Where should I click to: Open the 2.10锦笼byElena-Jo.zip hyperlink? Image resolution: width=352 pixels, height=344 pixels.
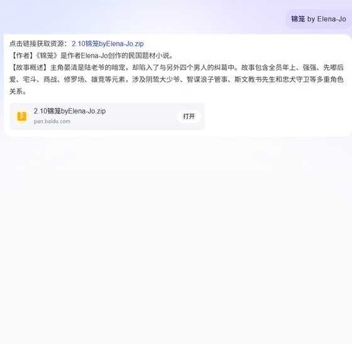click(x=107, y=43)
